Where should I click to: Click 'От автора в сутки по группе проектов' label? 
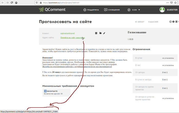tap(145, 98)
